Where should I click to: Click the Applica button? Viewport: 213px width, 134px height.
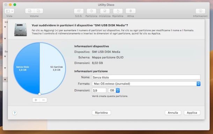[x=192, y=113]
